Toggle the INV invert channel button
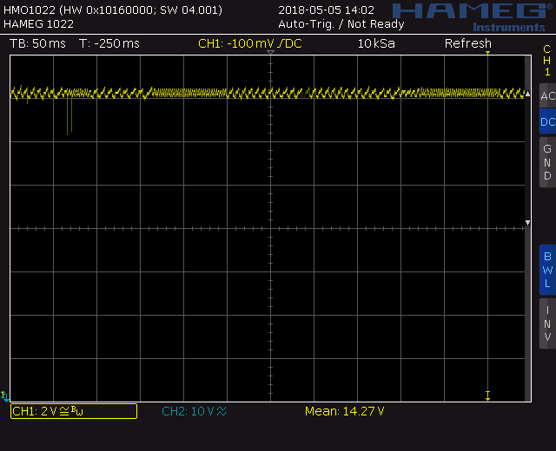The height and width of the screenshot is (451, 556). (547, 323)
